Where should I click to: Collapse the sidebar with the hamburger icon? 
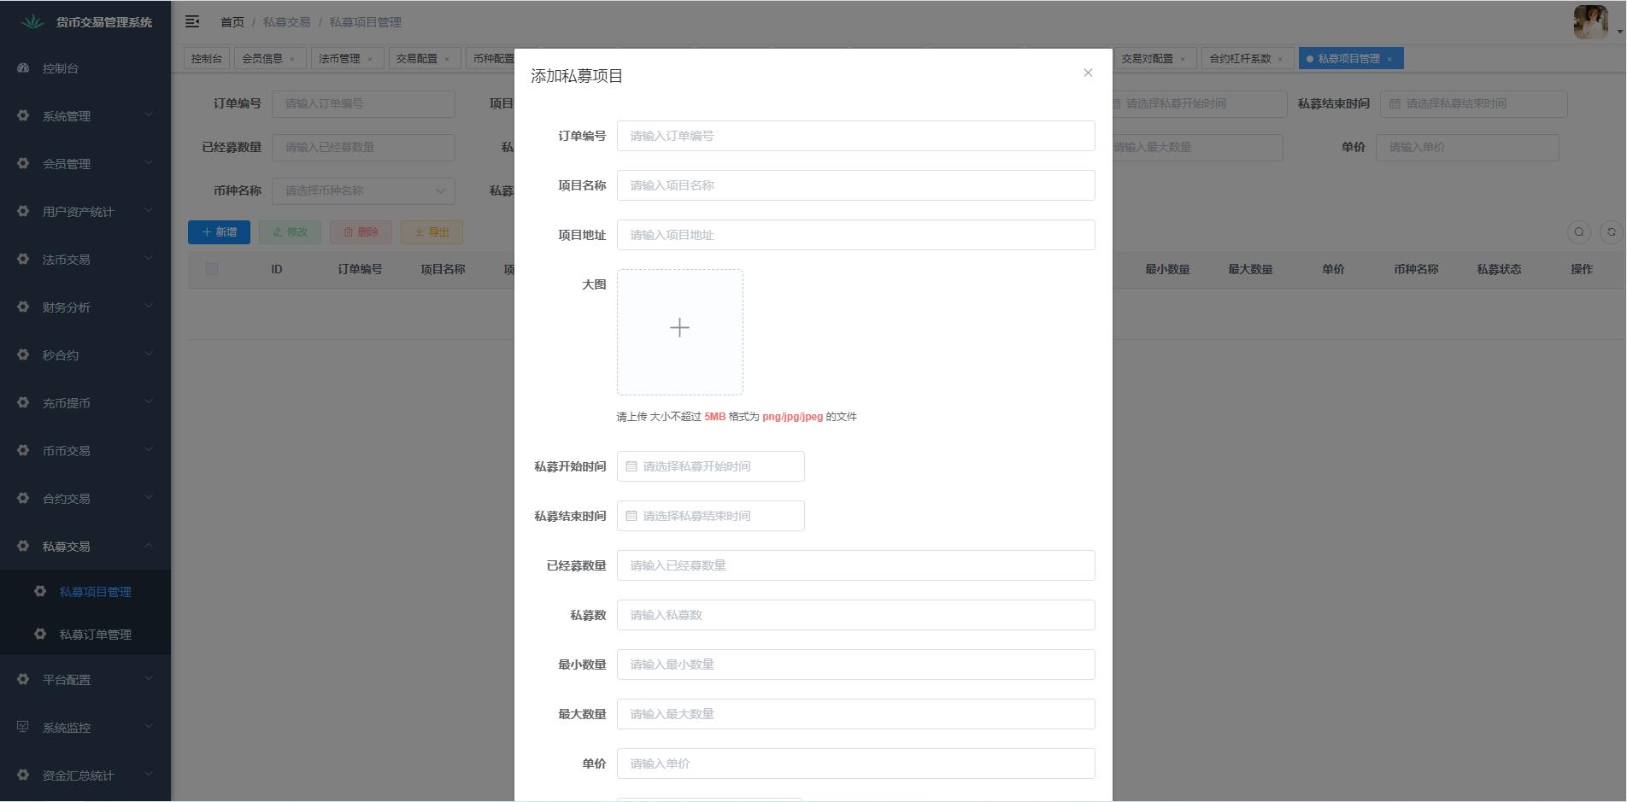coord(192,21)
